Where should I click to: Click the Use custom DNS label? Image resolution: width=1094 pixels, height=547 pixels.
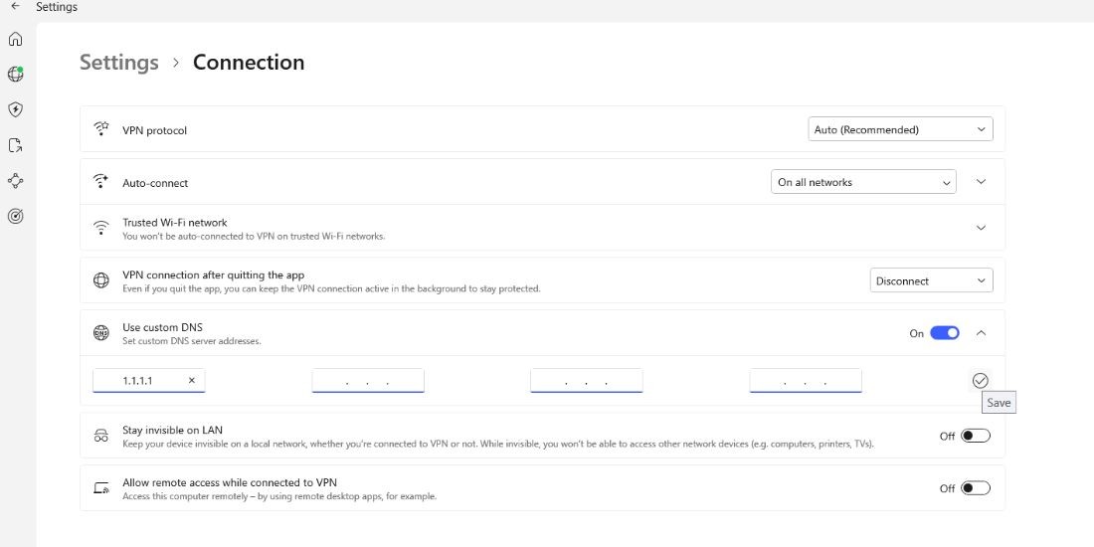point(162,327)
